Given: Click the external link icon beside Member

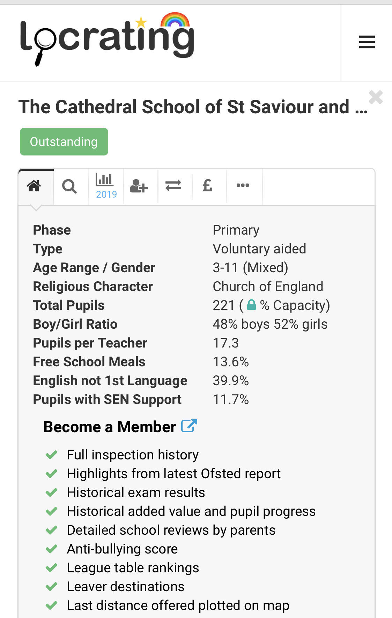Looking at the screenshot, I should click(x=189, y=426).
